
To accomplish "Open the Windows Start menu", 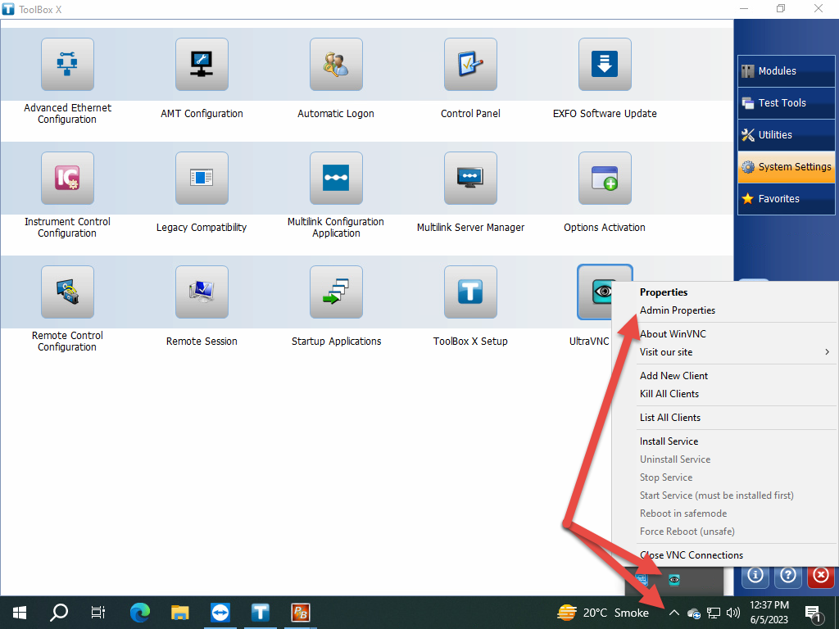I will click(20, 613).
